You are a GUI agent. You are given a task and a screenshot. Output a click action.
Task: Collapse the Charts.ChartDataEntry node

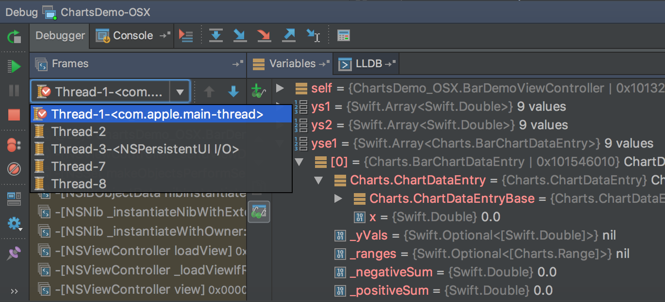pyautogui.click(x=319, y=181)
